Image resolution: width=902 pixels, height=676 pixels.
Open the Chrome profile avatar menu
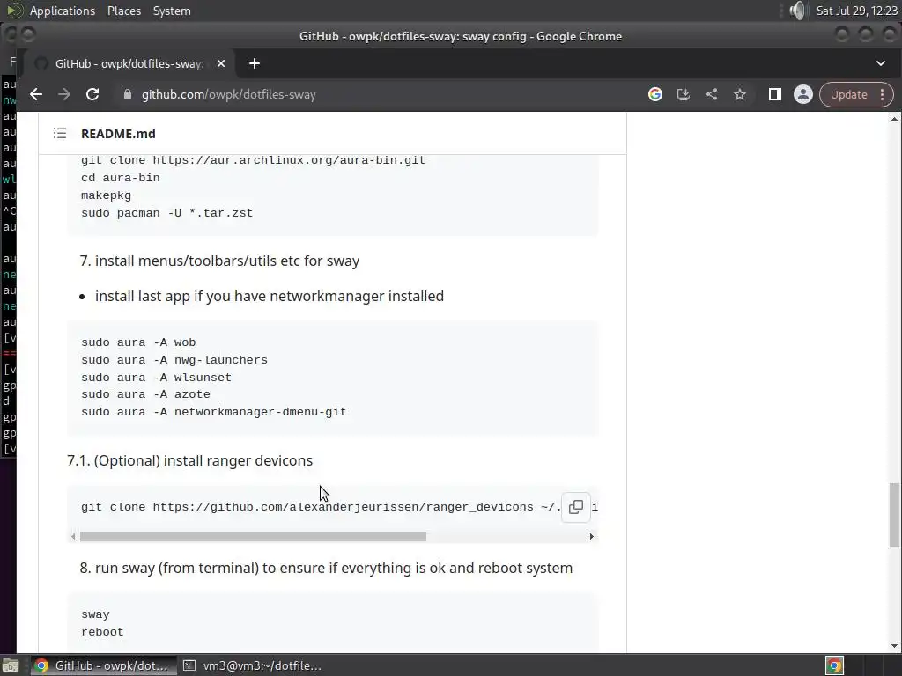pyautogui.click(x=803, y=94)
